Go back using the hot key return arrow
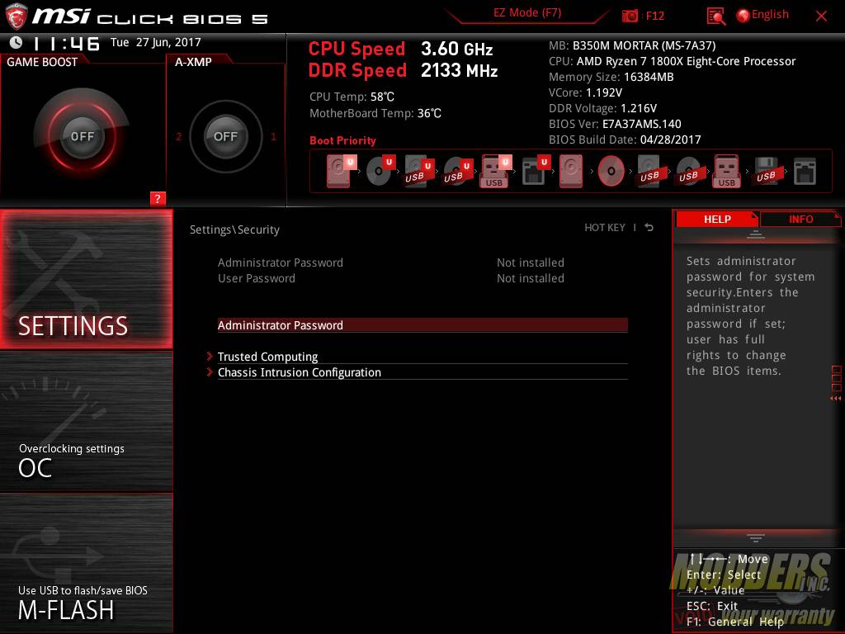845x634 pixels. (x=649, y=228)
